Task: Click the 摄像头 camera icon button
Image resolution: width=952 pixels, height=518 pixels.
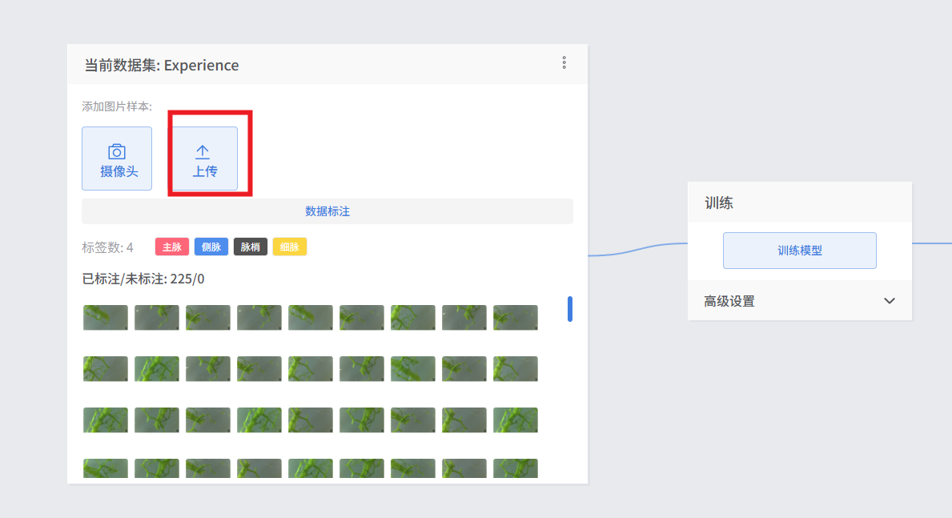Action: point(117,159)
